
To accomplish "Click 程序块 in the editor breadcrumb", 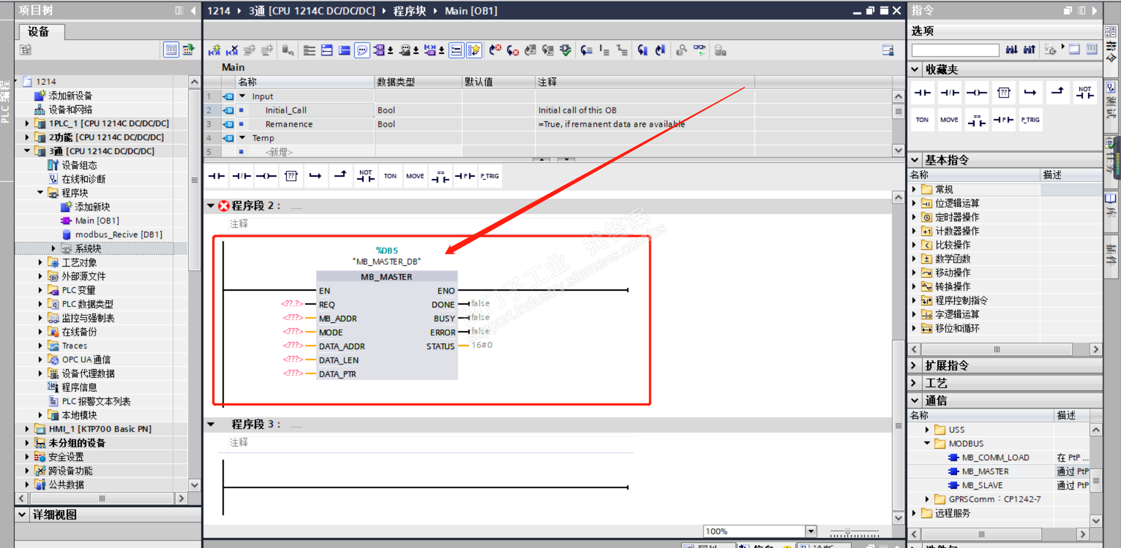I will pyautogui.click(x=410, y=11).
